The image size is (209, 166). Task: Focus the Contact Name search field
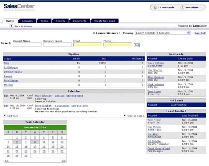(27, 44)
